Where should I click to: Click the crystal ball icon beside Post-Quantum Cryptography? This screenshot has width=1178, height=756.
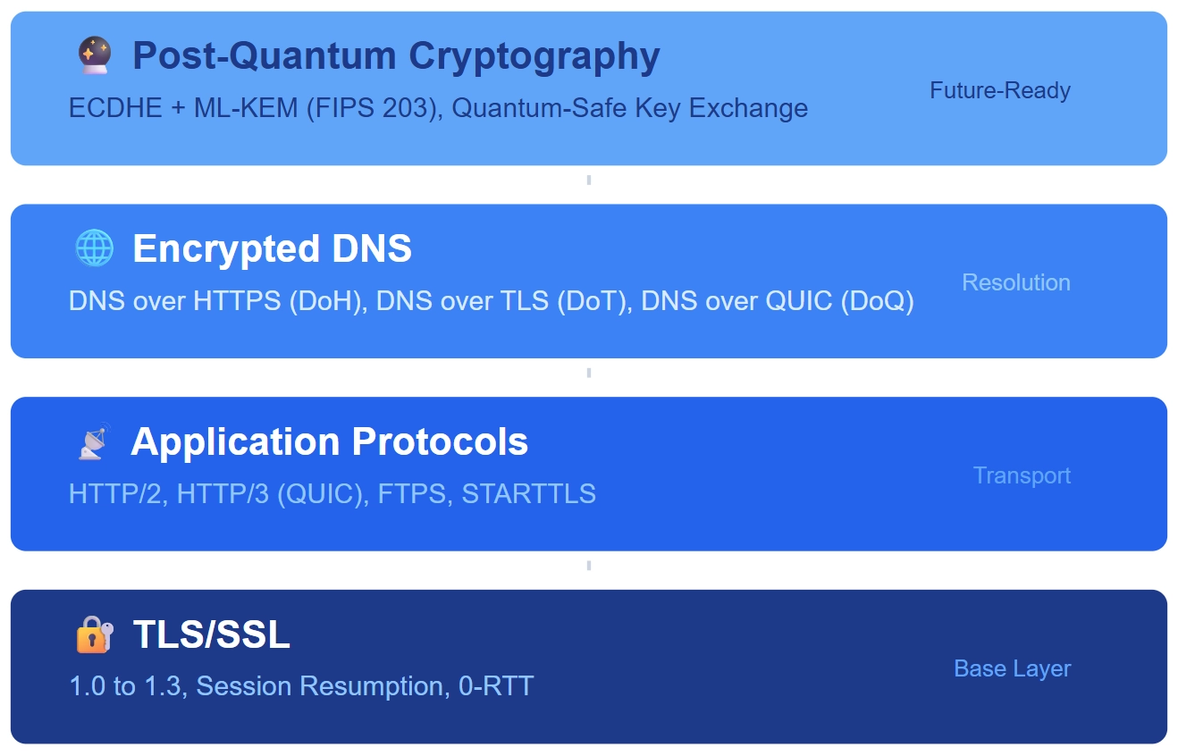point(94,55)
